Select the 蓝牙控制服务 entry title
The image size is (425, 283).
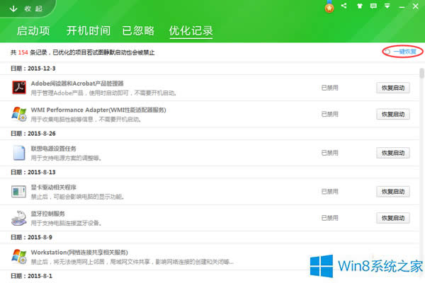(47, 214)
